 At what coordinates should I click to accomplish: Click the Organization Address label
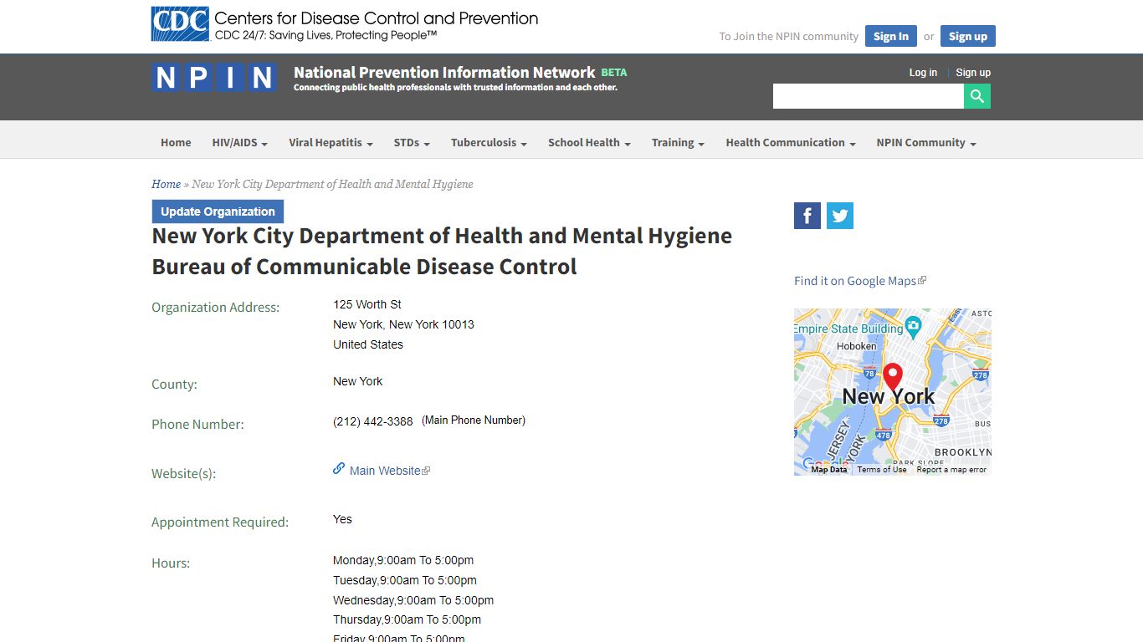pyautogui.click(x=216, y=308)
